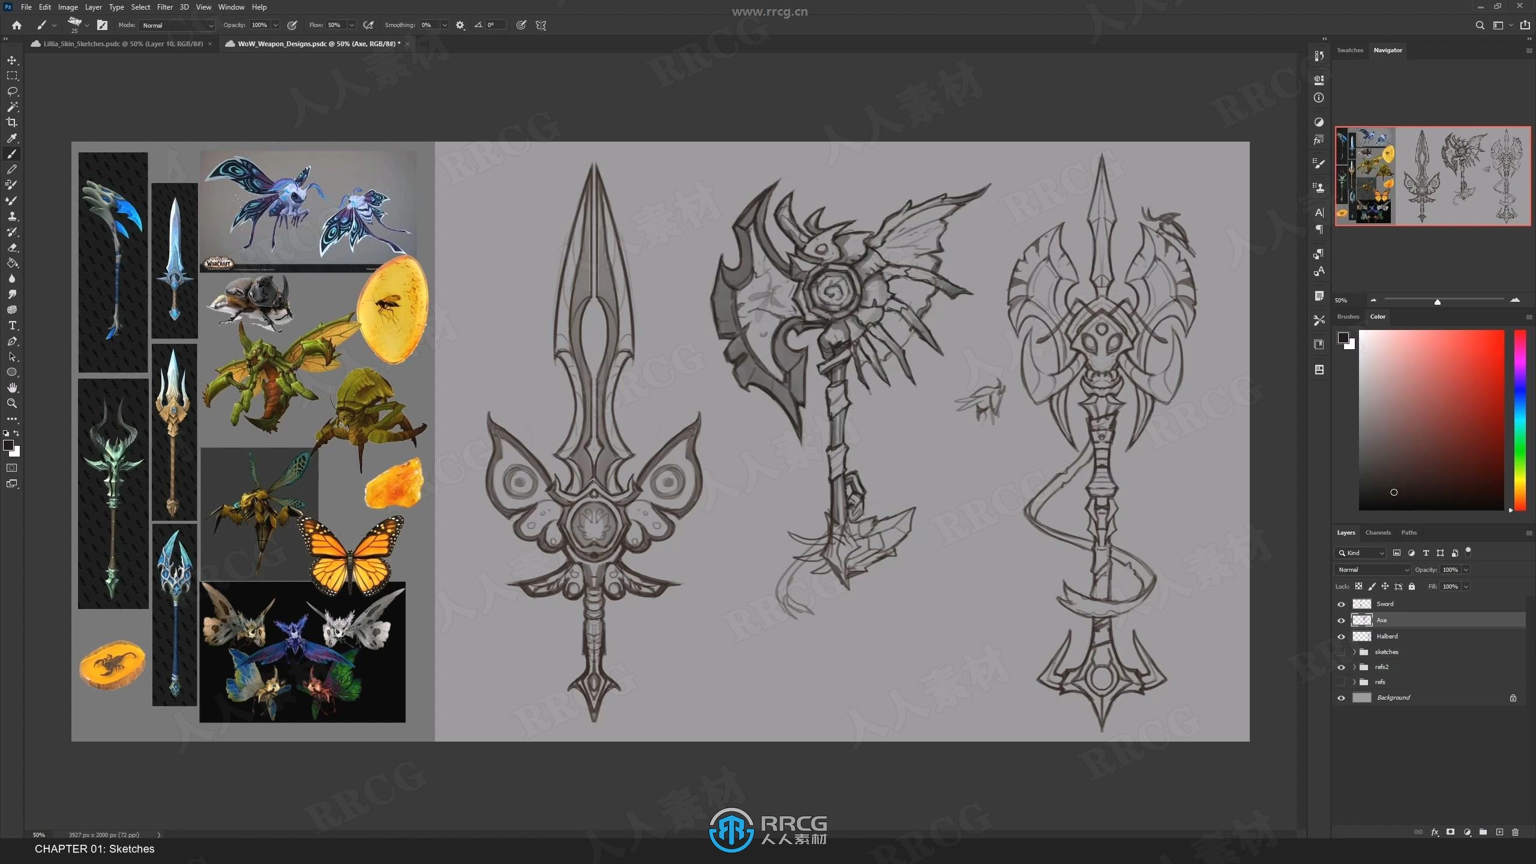Hide the Background layer
This screenshot has height=864, width=1536.
(1342, 698)
